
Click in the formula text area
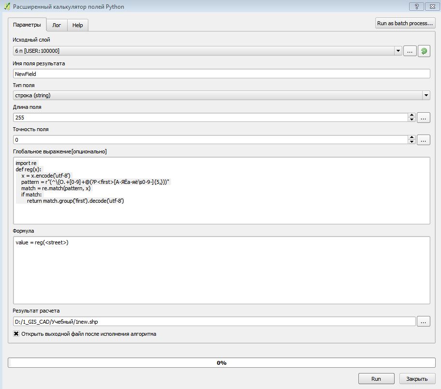coord(222,270)
